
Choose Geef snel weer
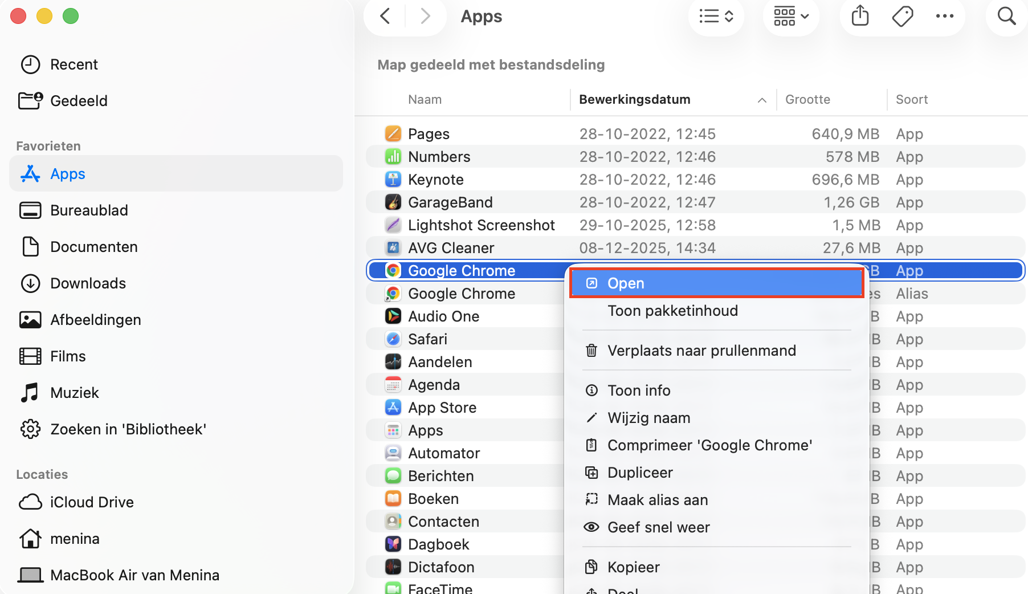[x=717, y=527]
